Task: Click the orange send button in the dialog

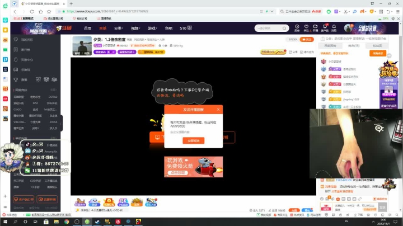Action: pos(193,140)
